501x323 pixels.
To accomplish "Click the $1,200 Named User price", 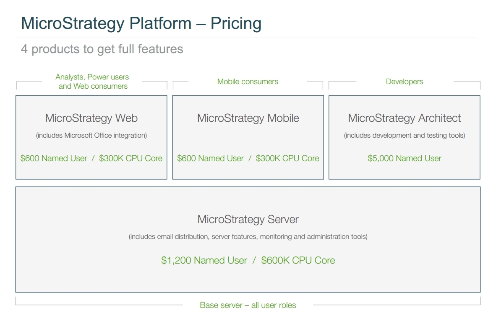I will click(204, 260).
